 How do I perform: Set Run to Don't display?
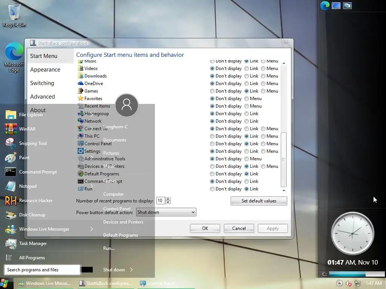click(212, 189)
